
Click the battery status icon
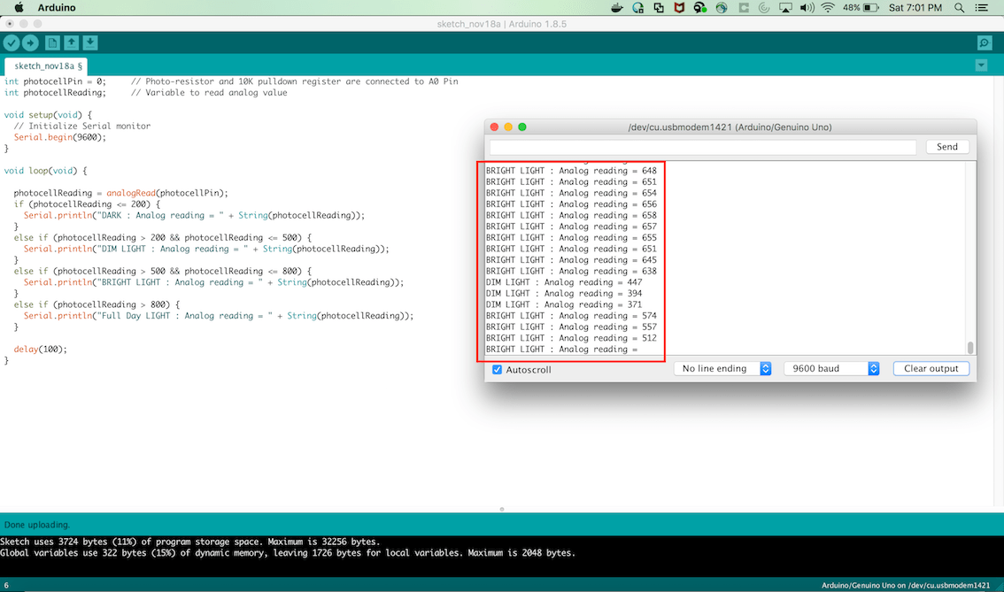[x=871, y=8]
